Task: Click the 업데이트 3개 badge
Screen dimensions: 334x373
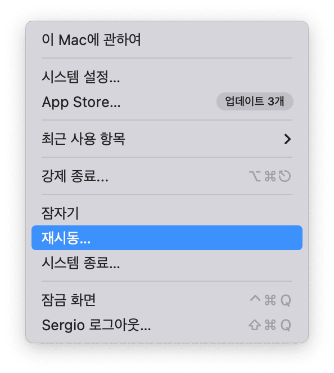Action: pyautogui.click(x=255, y=101)
